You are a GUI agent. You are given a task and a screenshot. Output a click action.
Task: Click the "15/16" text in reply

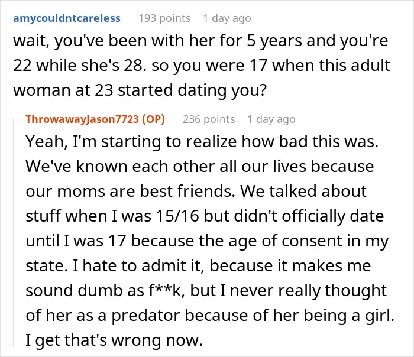pos(177,216)
